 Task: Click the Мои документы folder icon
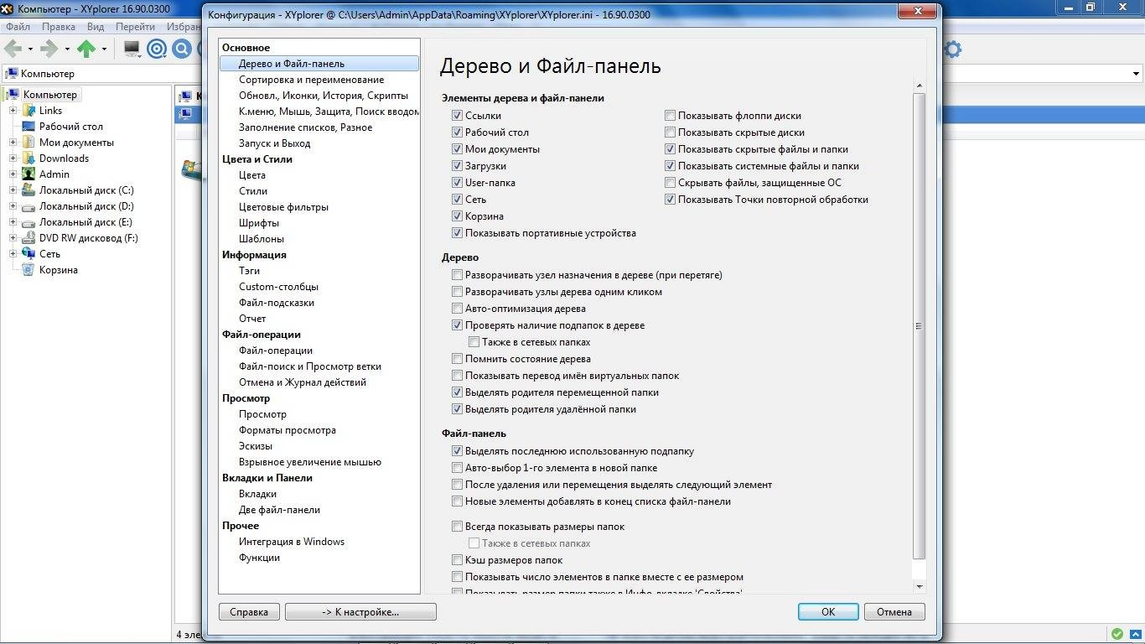coord(28,143)
